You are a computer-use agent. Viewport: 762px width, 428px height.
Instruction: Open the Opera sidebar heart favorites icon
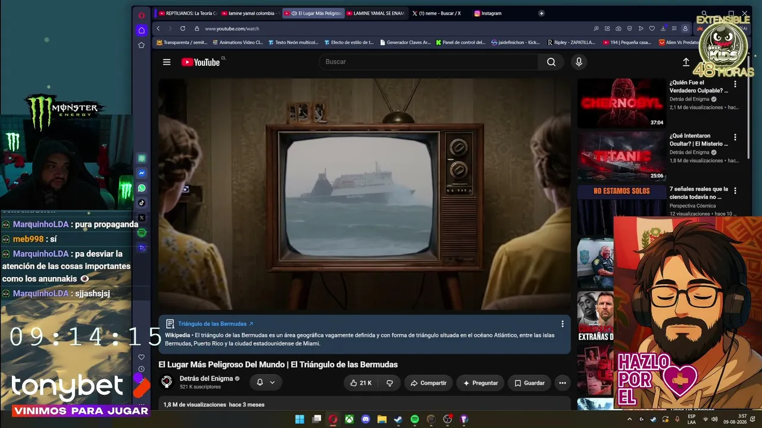(141, 357)
